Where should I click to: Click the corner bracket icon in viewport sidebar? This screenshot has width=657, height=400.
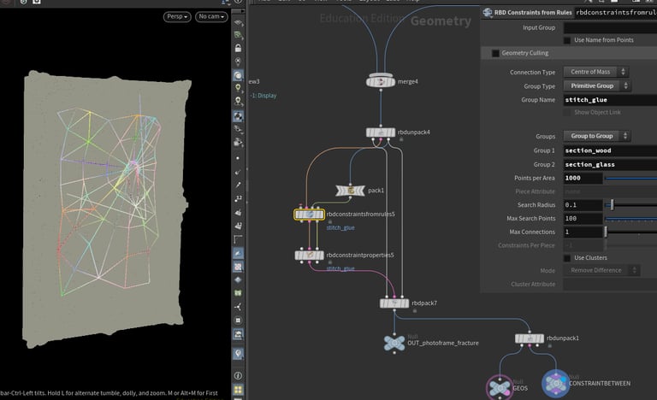click(x=238, y=239)
